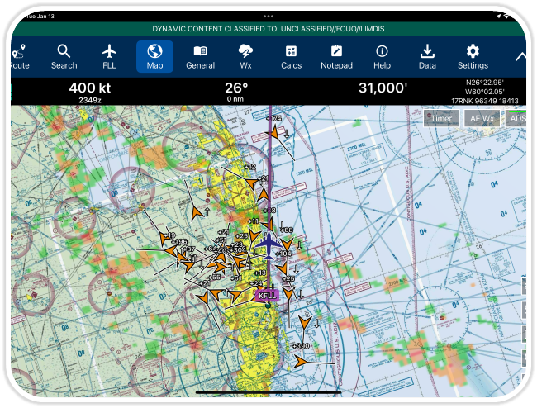The width and height of the screenshot is (537, 408).
Task: Open the Wx weather icon
Action: click(x=245, y=56)
